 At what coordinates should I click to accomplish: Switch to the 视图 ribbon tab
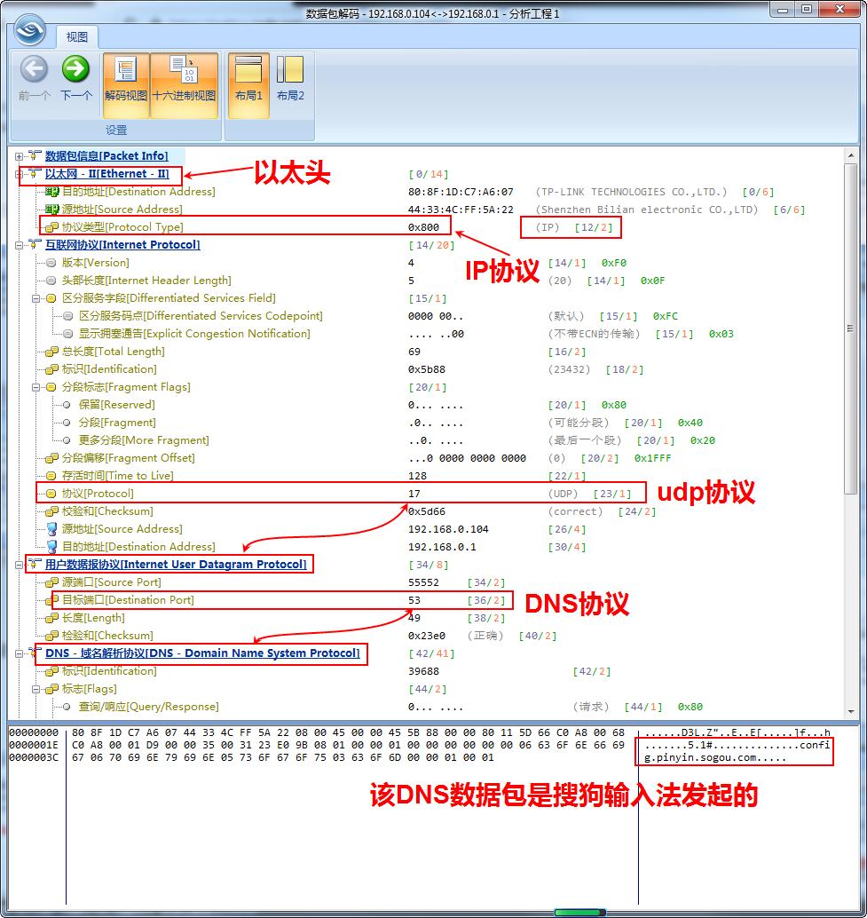(x=75, y=37)
